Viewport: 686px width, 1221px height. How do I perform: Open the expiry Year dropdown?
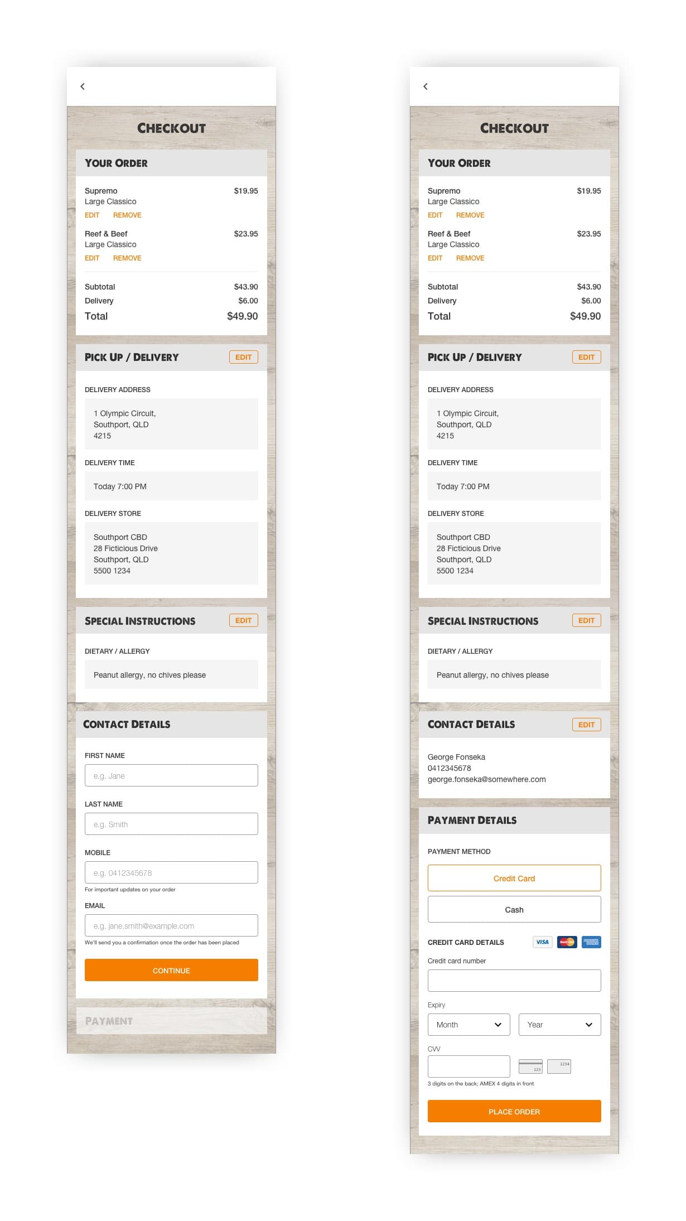pyautogui.click(x=559, y=1024)
